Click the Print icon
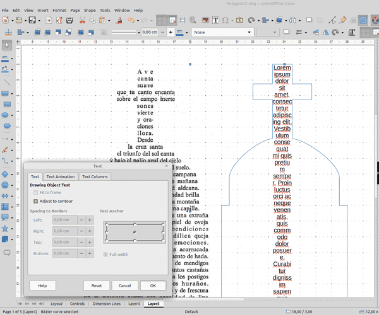The width and height of the screenshot is (379, 315). [x=69, y=20]
